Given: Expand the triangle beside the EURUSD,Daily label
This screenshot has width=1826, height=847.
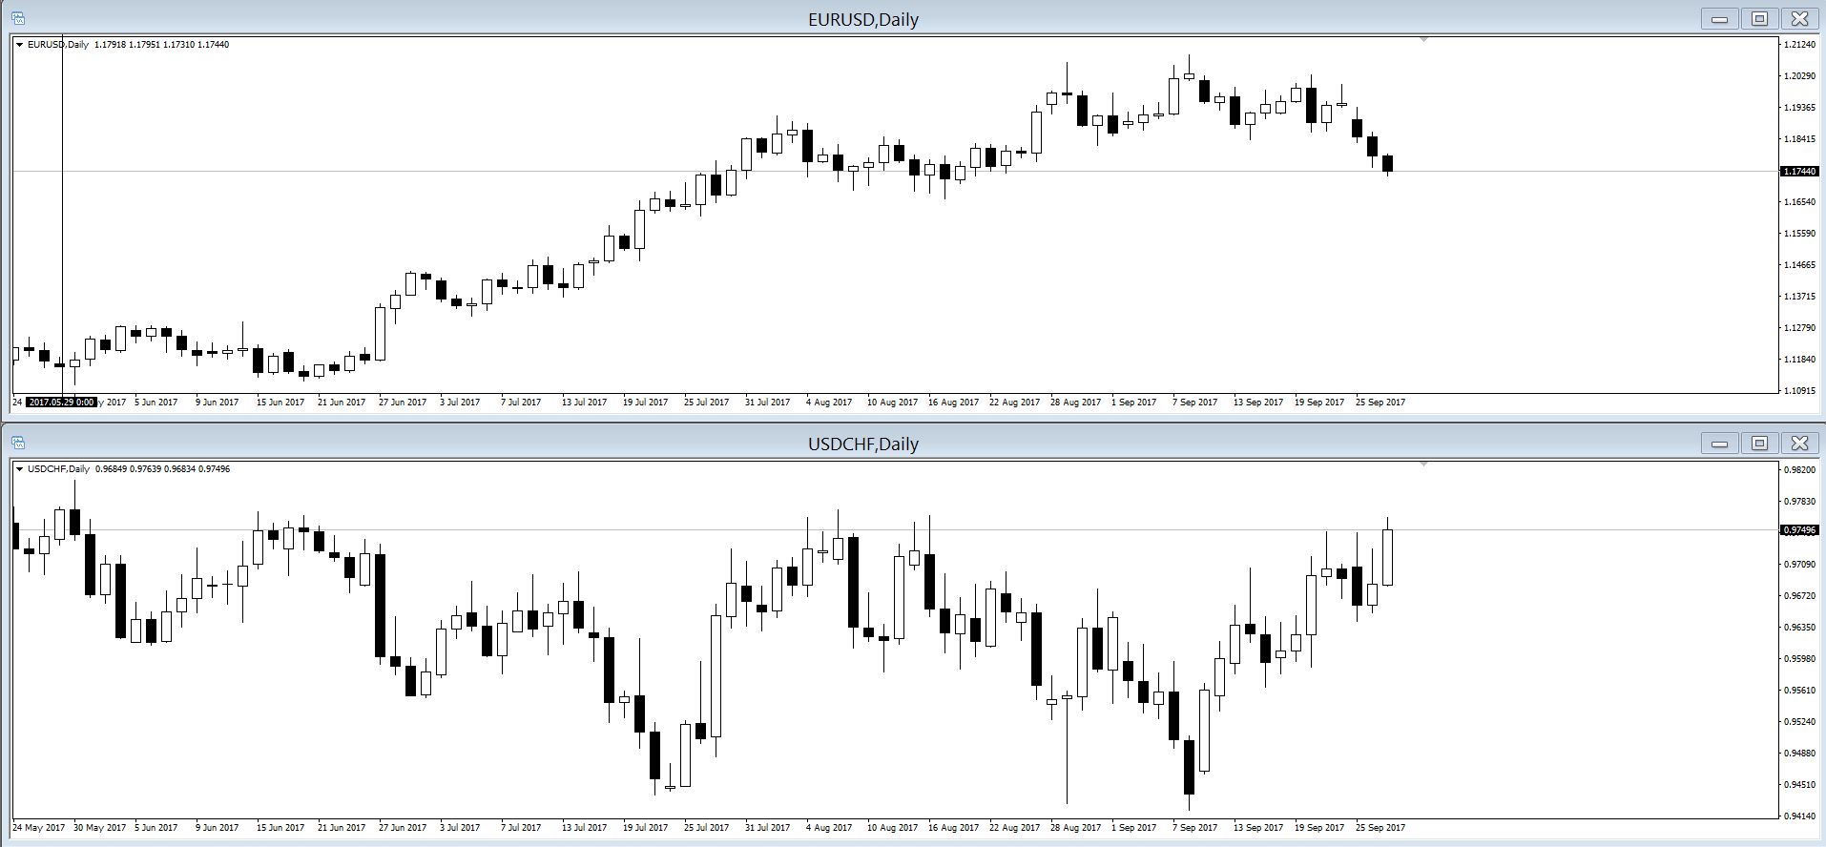Looking at the screenshot, I should (x=19, y=45).
